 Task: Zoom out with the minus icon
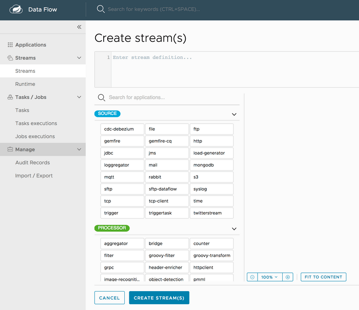(x=252, y=277)
